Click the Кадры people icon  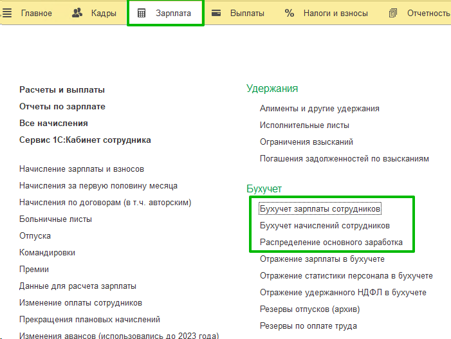pyautogui.click(x=77, y=13)
